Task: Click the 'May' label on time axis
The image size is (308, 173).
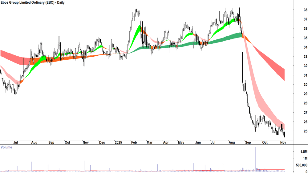Action: [181, 142]
